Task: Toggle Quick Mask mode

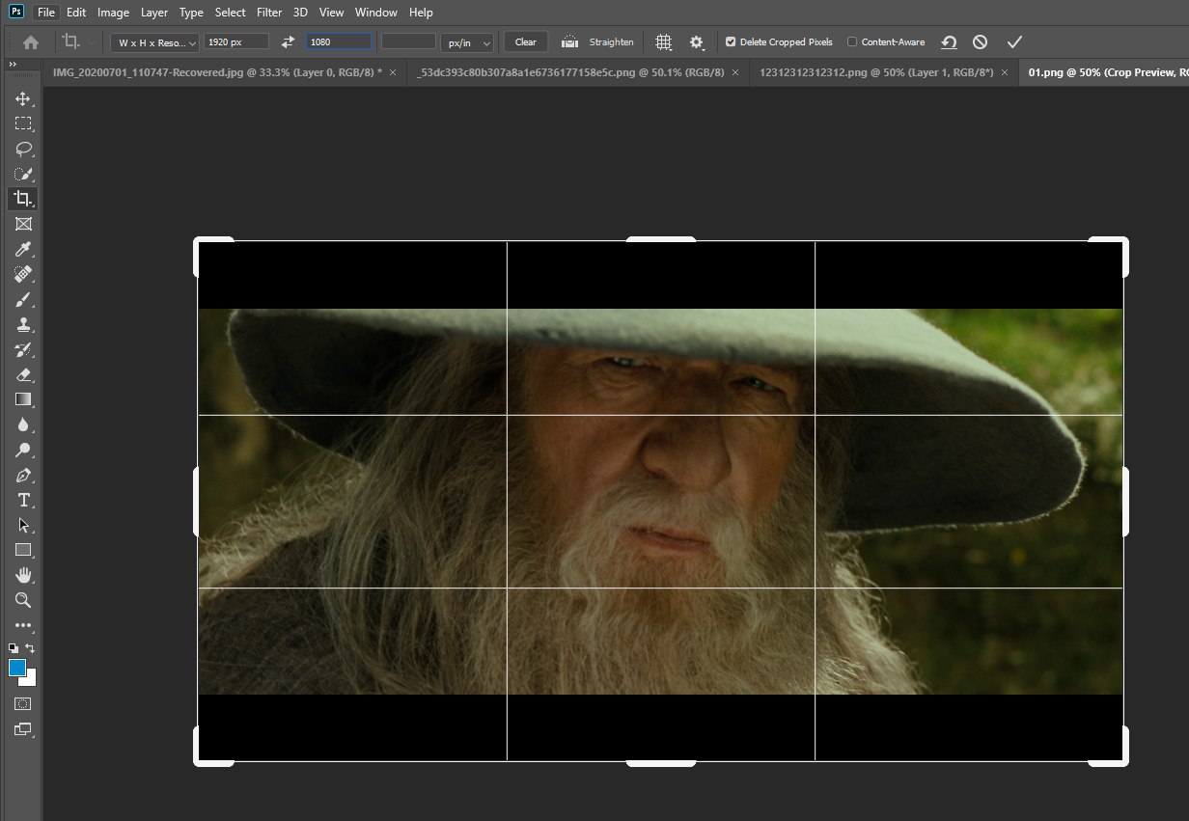Action: (23, 704)
